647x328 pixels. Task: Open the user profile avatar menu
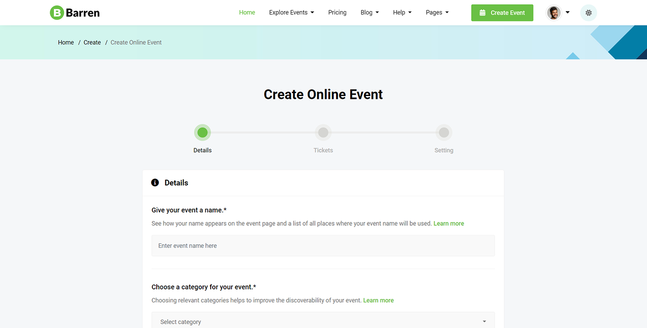(x=554, y=13)
